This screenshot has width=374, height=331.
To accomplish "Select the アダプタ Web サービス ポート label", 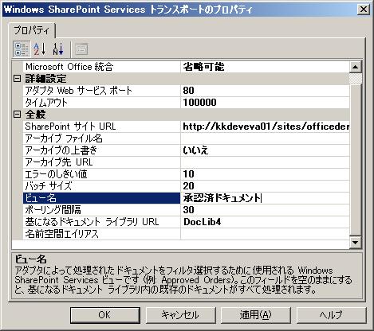I will pyautogui.click(x=101, y=91).
